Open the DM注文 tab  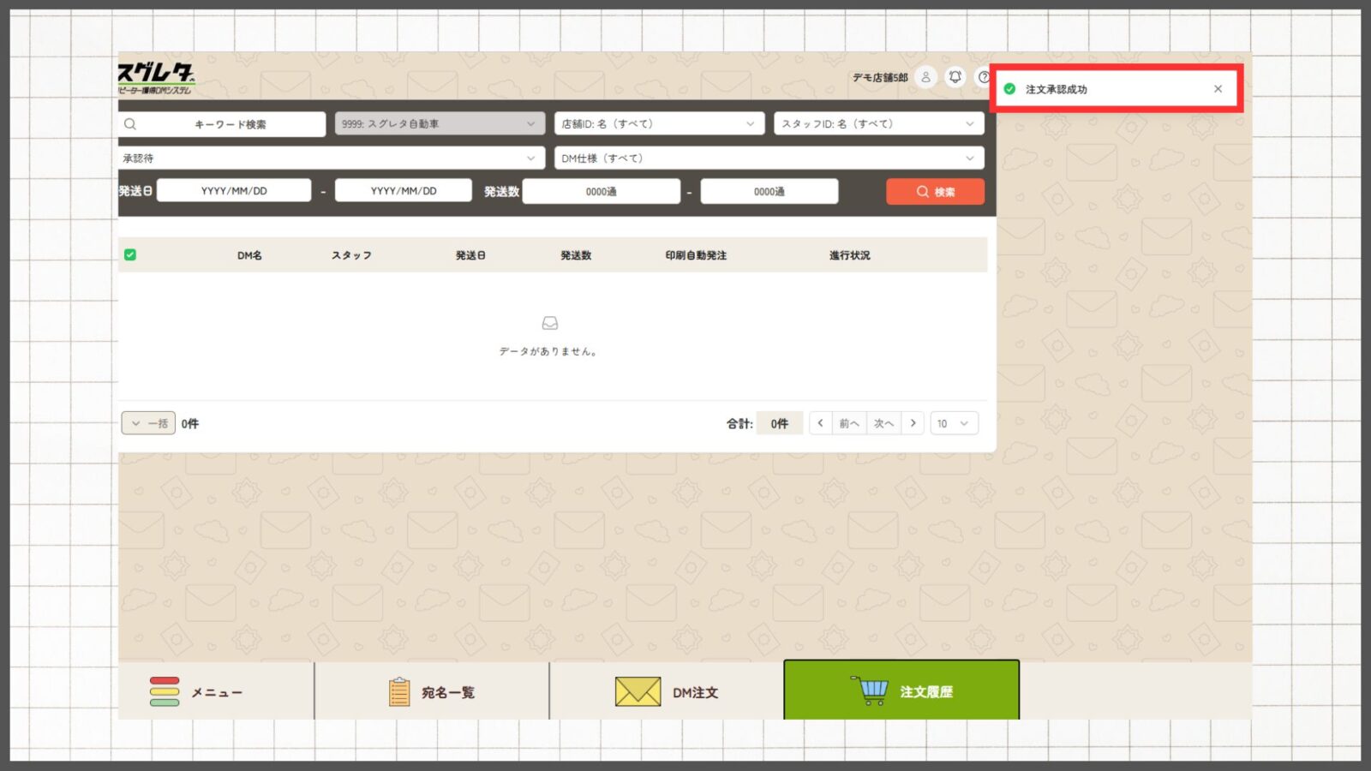(667, 691)
